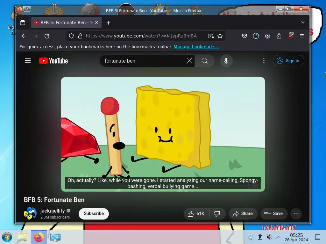Dislike the video with thumbs-down
Screen dimensions: 326x244
217,214
